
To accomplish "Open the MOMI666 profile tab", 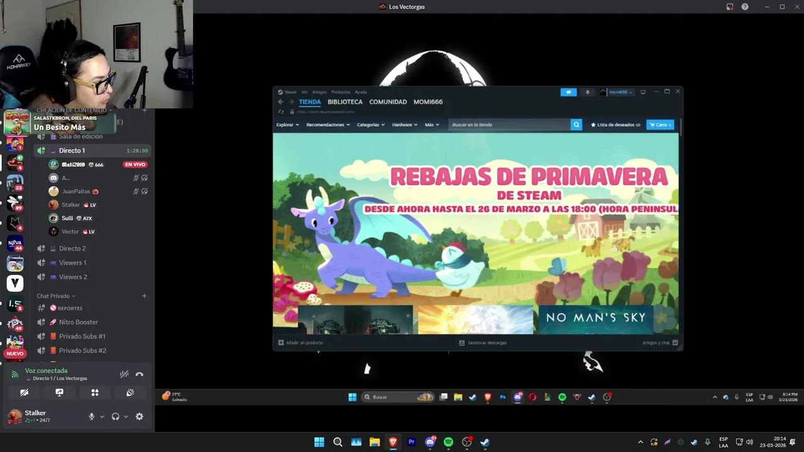I will click(x=428, y=102).
